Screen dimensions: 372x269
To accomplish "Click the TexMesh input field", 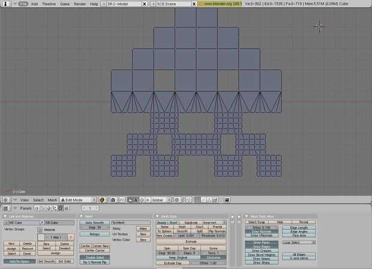I will pos(131,222).
